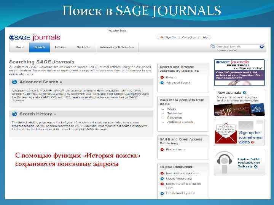Click the Browse link in discipline box
Screen dimensions: 274x205
pyautogui.click(x=171, y=77)
